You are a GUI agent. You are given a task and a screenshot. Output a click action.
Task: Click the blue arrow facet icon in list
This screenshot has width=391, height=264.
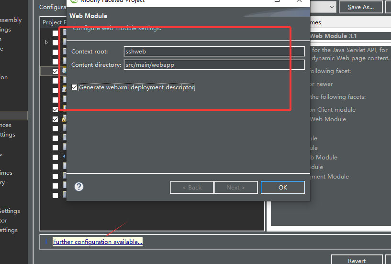click(x=64, y=157)
